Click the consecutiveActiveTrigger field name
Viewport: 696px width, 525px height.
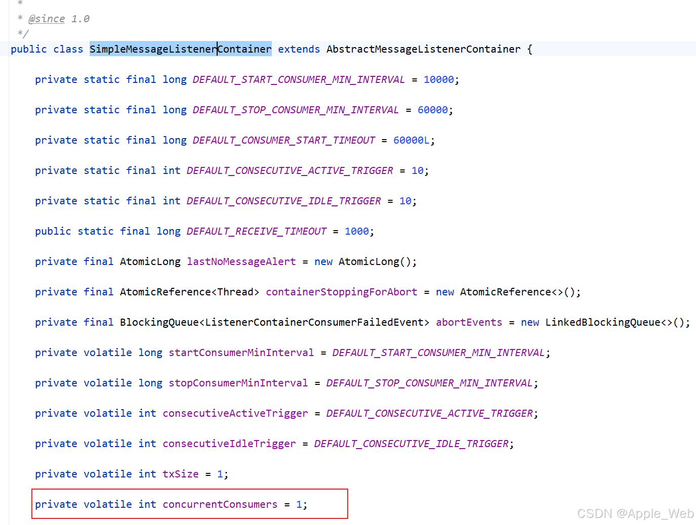click(235, 413)
